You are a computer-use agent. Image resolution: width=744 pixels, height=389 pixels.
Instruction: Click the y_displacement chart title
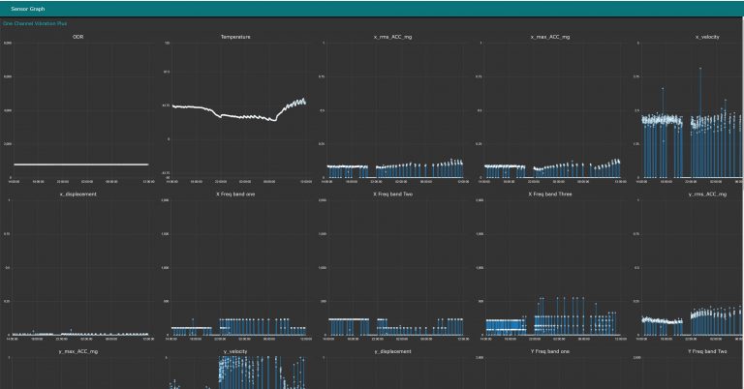(394, 351)
